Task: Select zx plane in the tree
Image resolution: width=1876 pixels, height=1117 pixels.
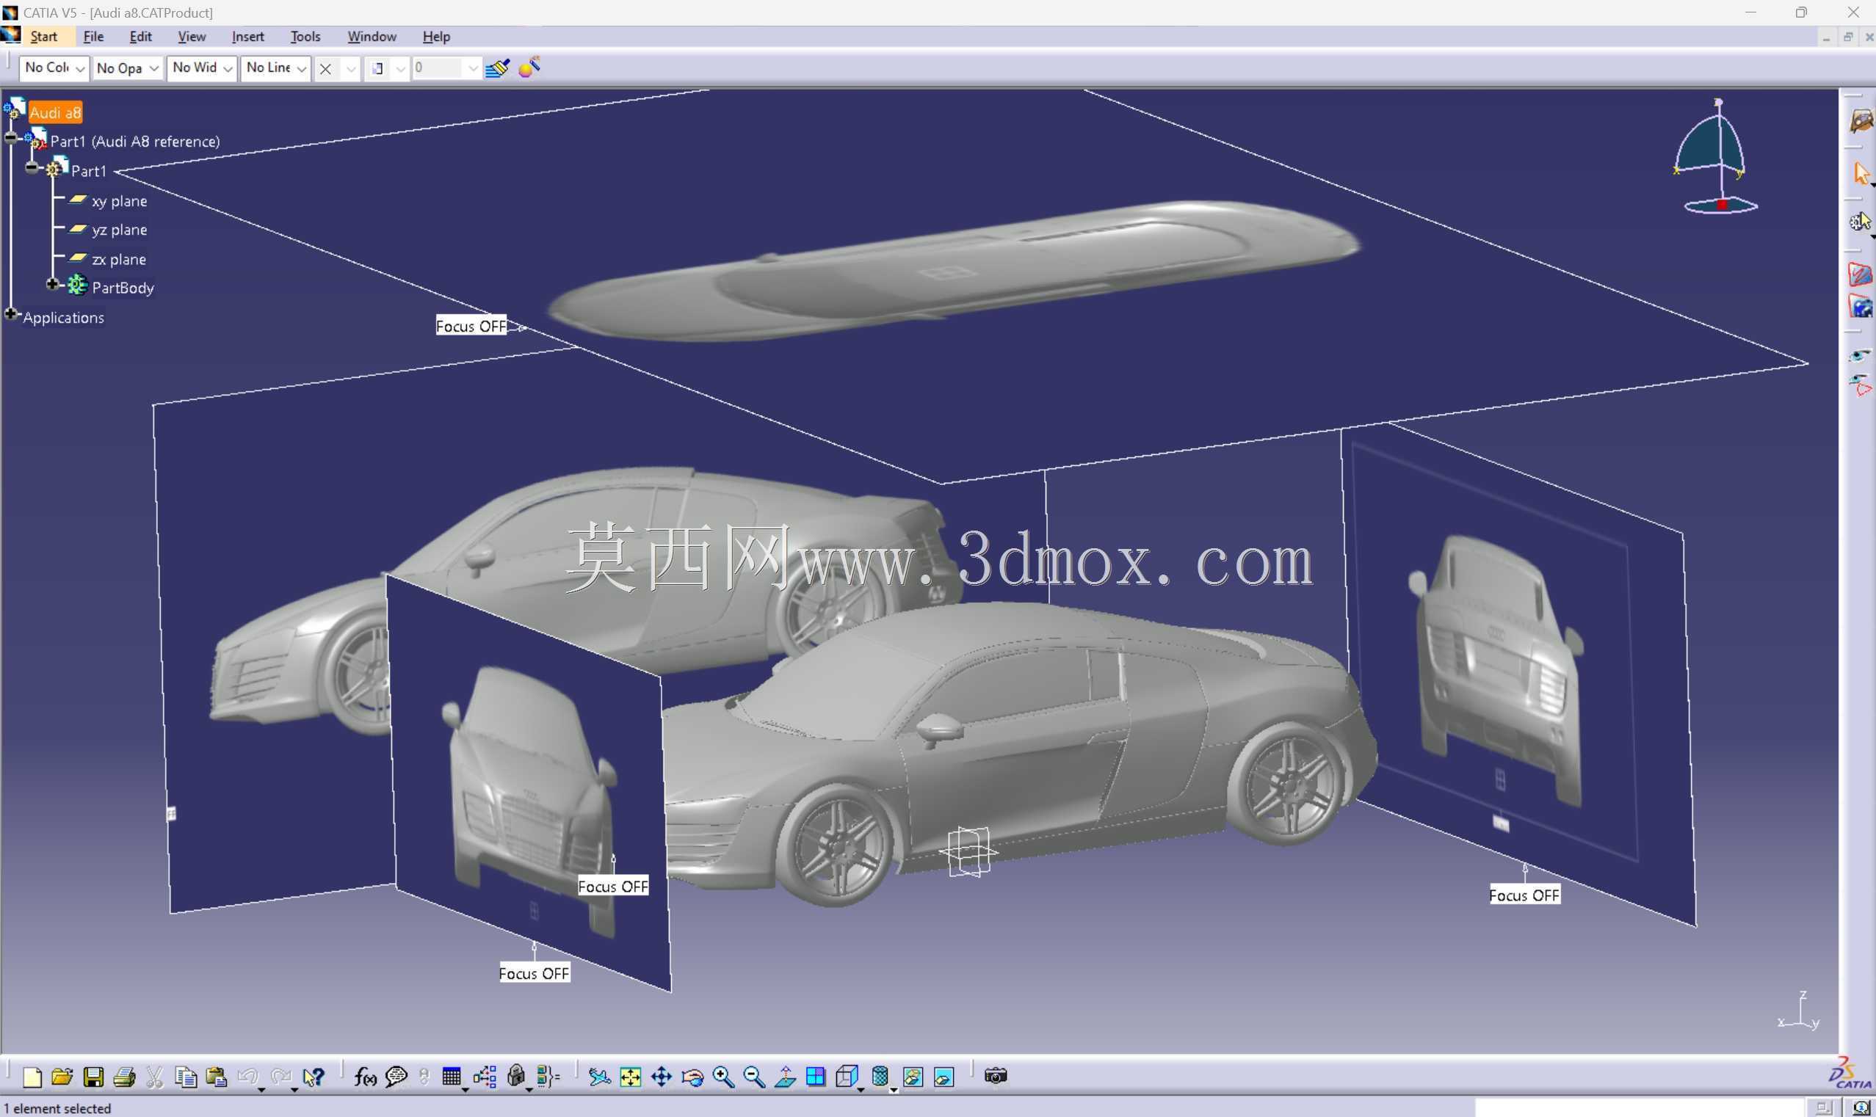Action: [x=119, y=259]
